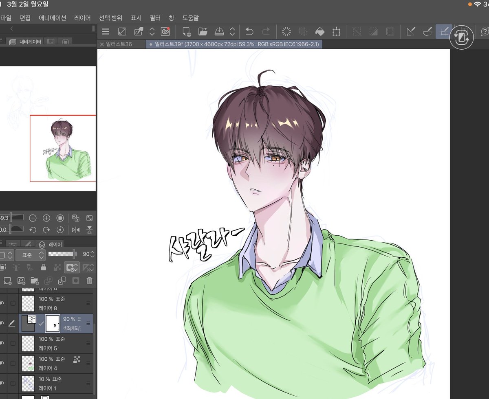Click the layer opacity 90 stepper arrows
The width and height of the screenshot is (489, 399).
point(92,254)
